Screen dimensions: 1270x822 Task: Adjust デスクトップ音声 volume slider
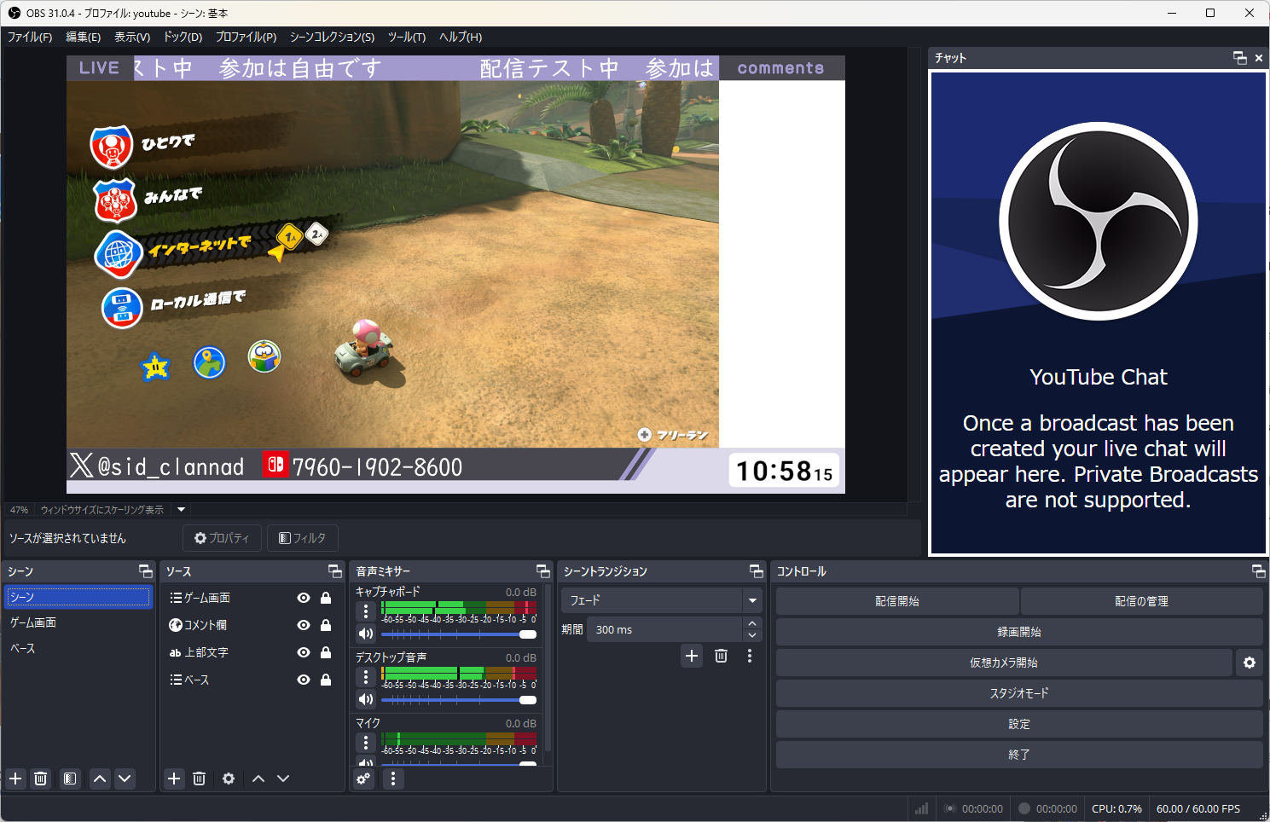pos(459,700)
